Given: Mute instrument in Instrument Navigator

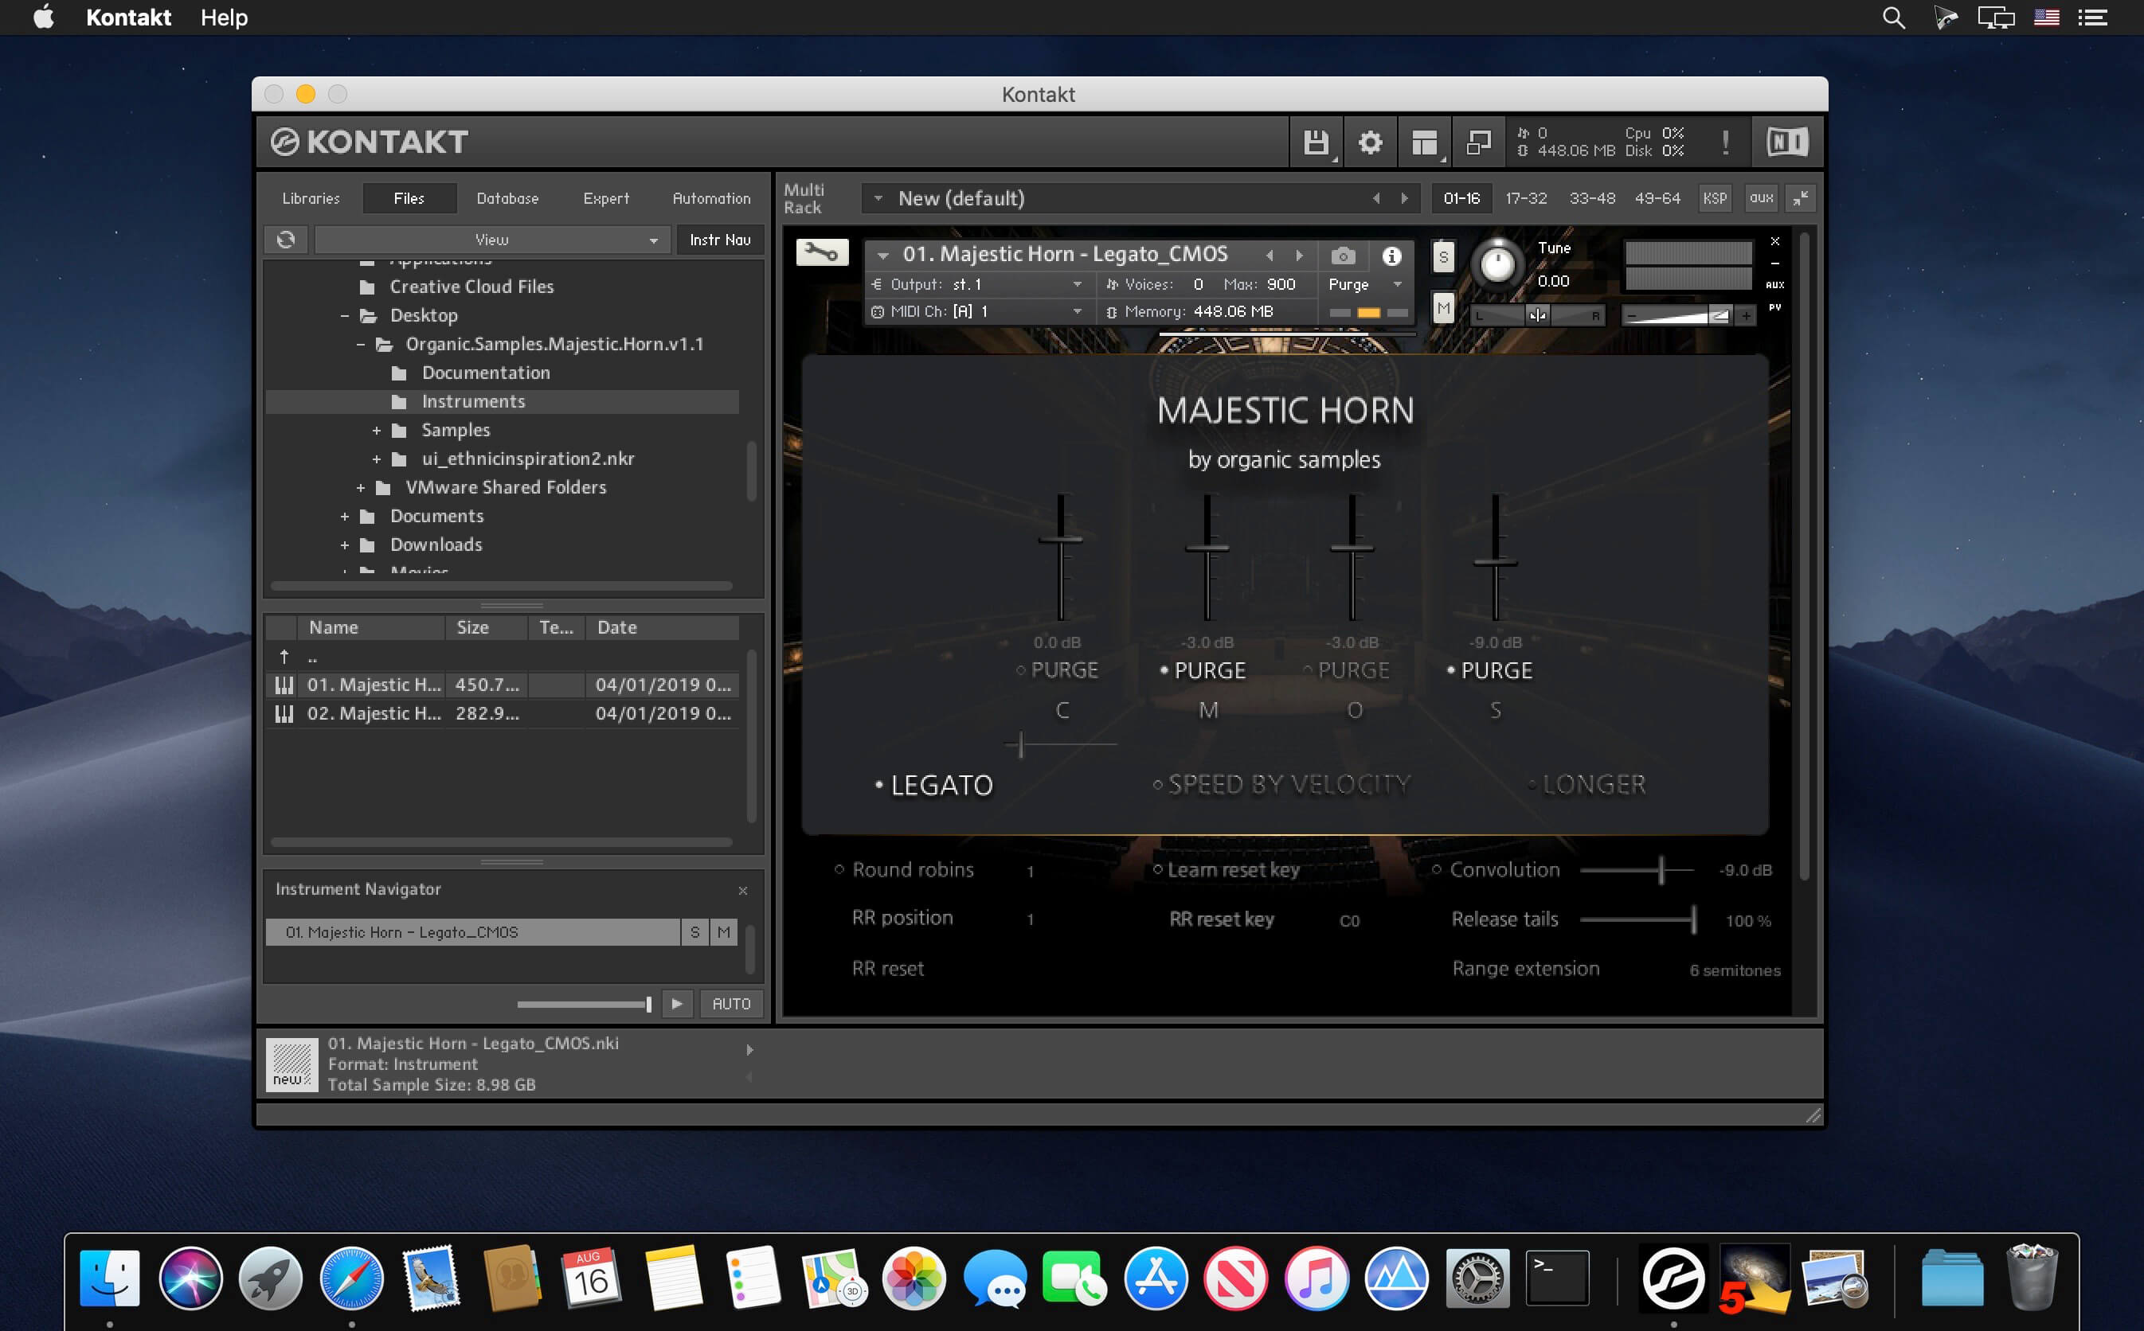Looking at the screenshot, I should point(724,932).
